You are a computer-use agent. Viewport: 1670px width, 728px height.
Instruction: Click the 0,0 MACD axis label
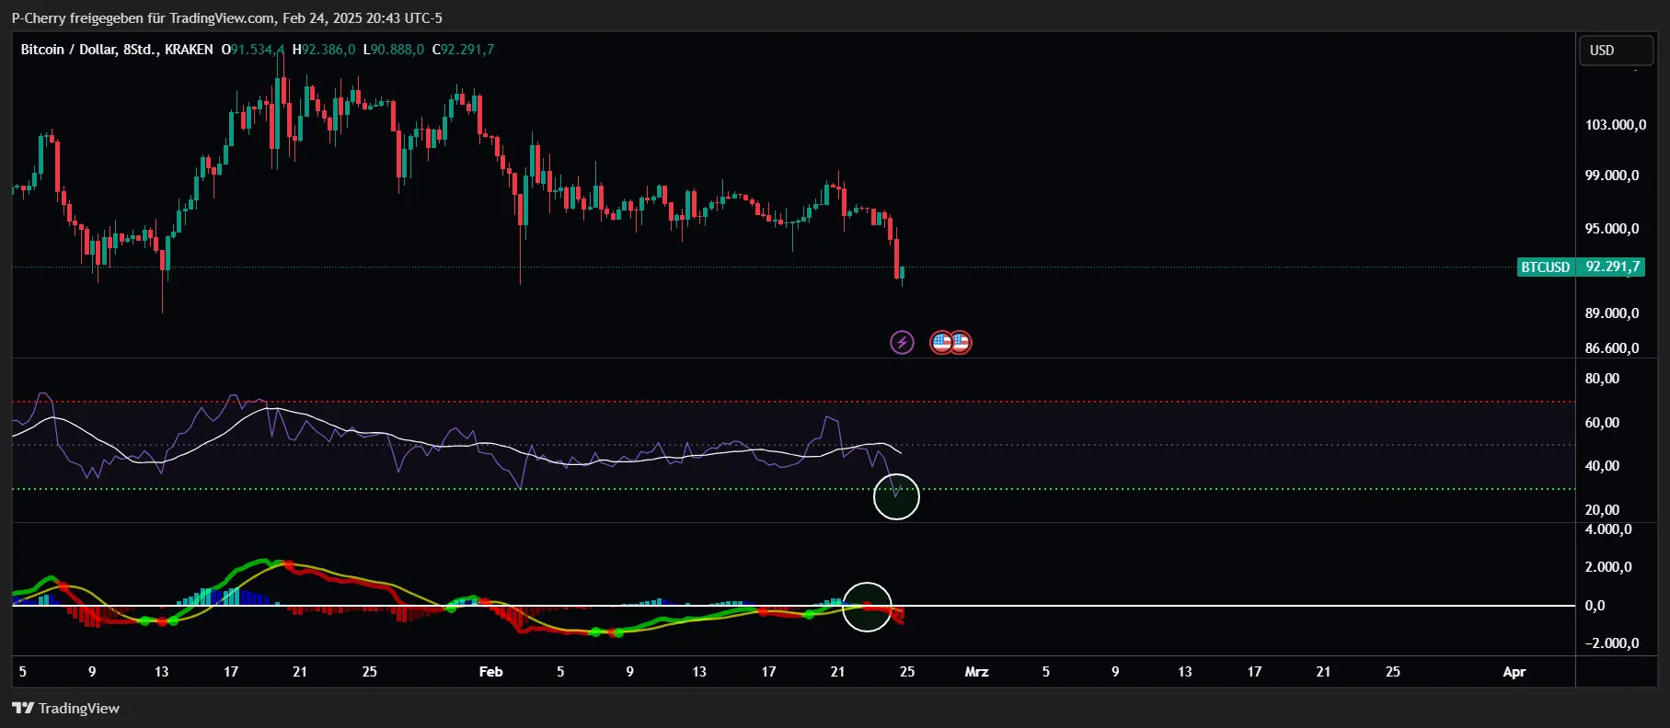point(1595,606)
